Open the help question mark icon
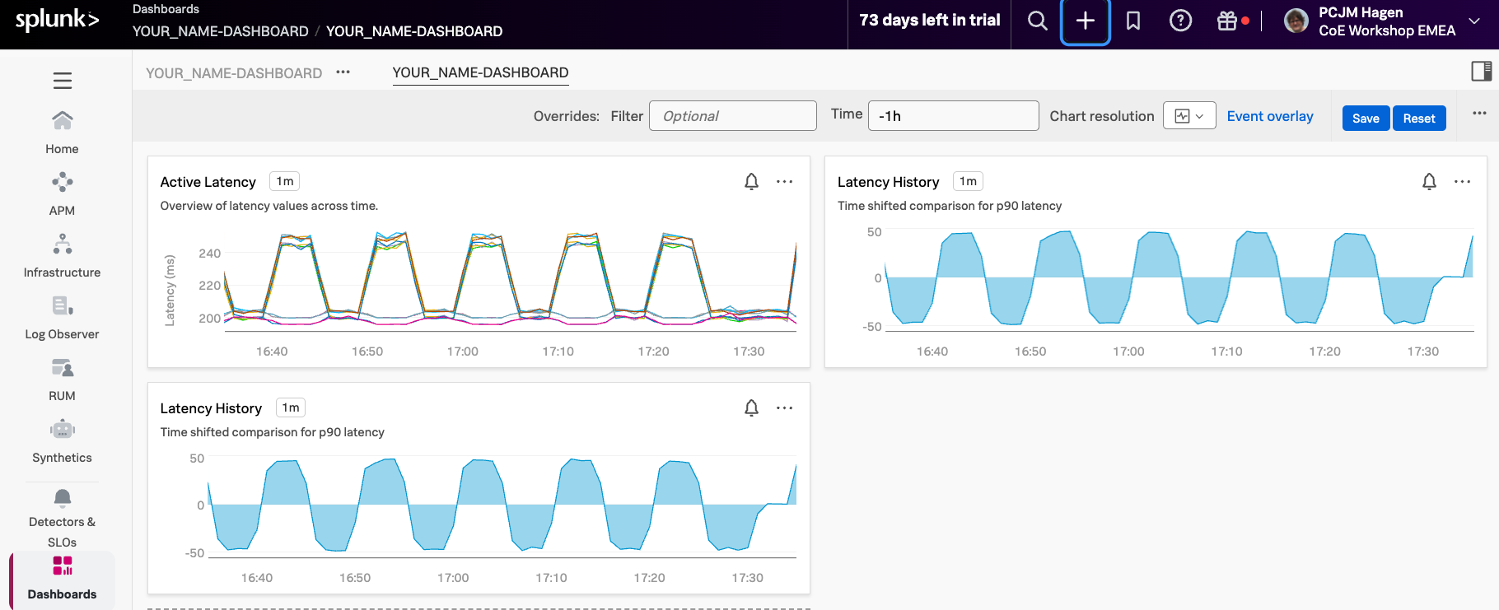Screen dimensions: 1499x610 coord(1180,21)
